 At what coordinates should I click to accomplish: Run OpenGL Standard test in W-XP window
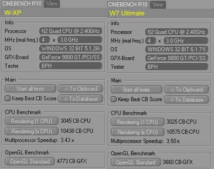click(30, 161)
